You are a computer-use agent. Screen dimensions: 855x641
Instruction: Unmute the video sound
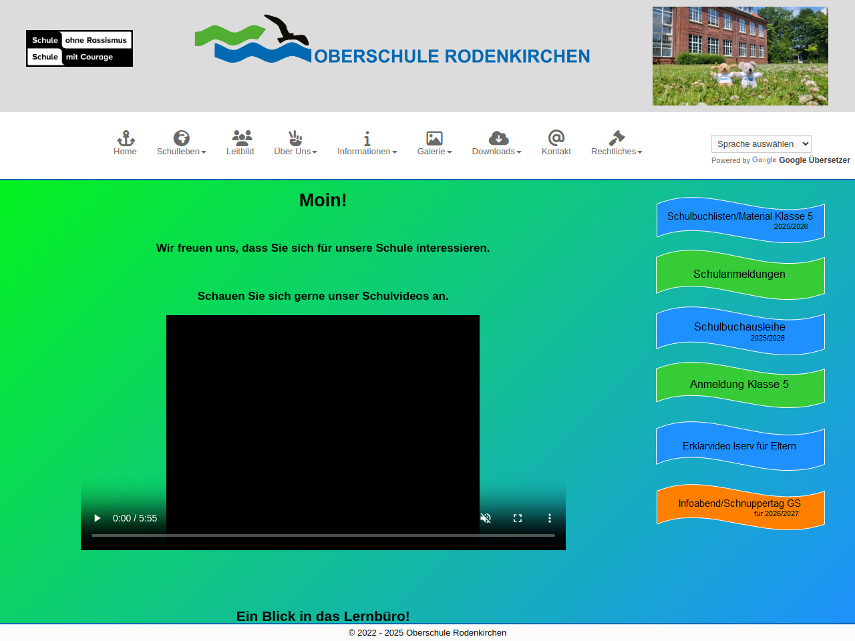click(486, 518)
